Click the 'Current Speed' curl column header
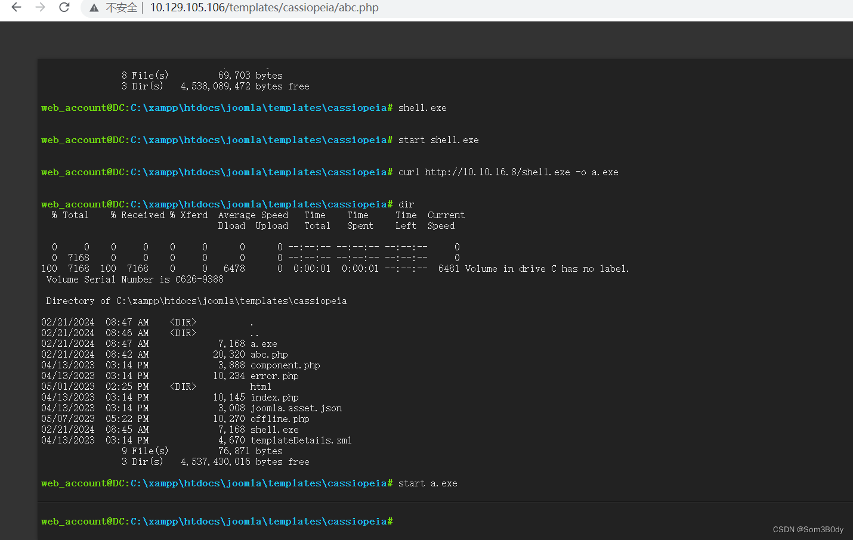 446,221
